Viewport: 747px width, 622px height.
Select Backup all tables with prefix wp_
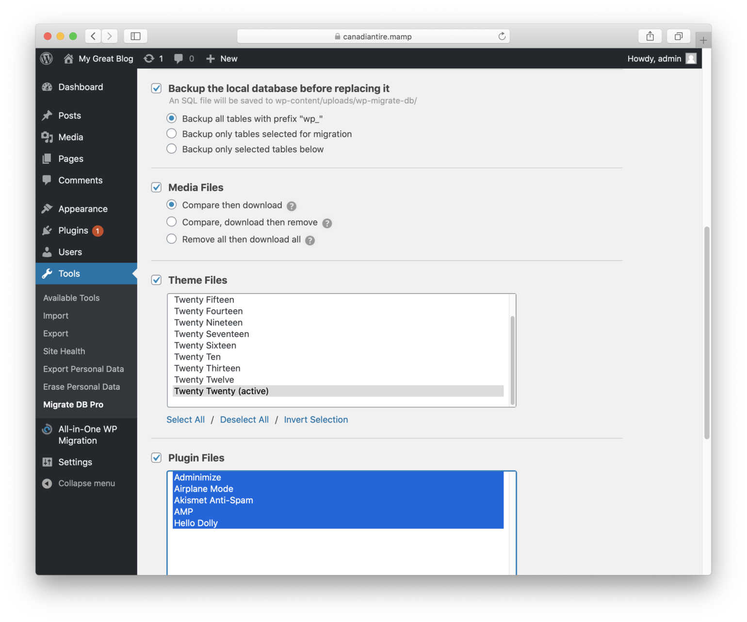tap(172, 118)
